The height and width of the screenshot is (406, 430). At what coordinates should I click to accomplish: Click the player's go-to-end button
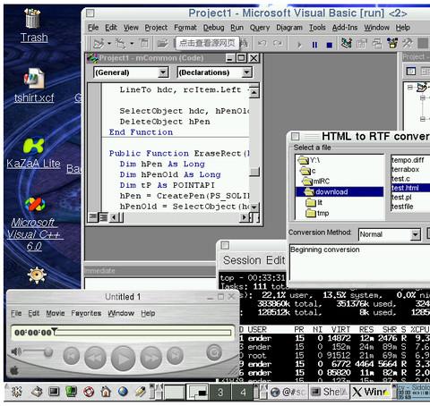point(175,355)
